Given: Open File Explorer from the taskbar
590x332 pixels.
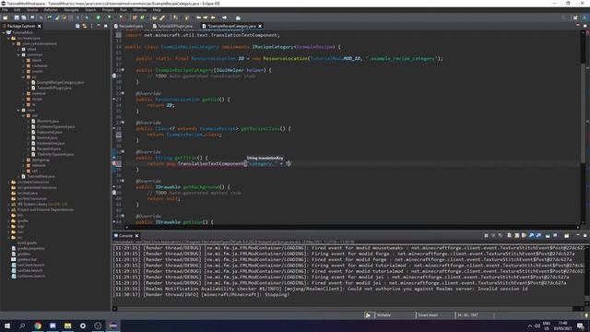Looking at the screenshot, I should [x=67, y=326].
